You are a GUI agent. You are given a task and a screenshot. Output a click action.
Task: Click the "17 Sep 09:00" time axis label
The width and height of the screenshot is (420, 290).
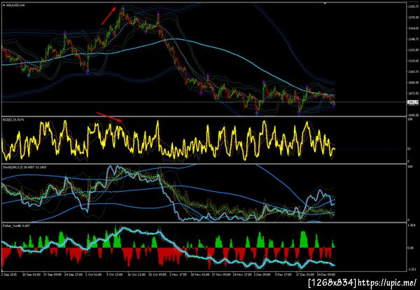[52, 275]
